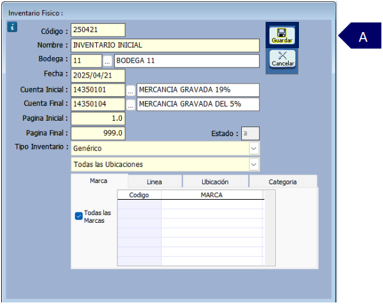Viewport: 383px width, 305px height.
Task: Click the Codigo column header
Action: click(139, 195)
